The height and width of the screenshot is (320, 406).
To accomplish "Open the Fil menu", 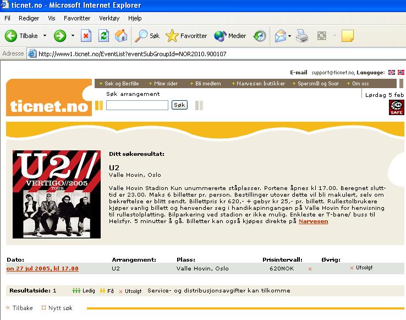I will coord(8,18).
